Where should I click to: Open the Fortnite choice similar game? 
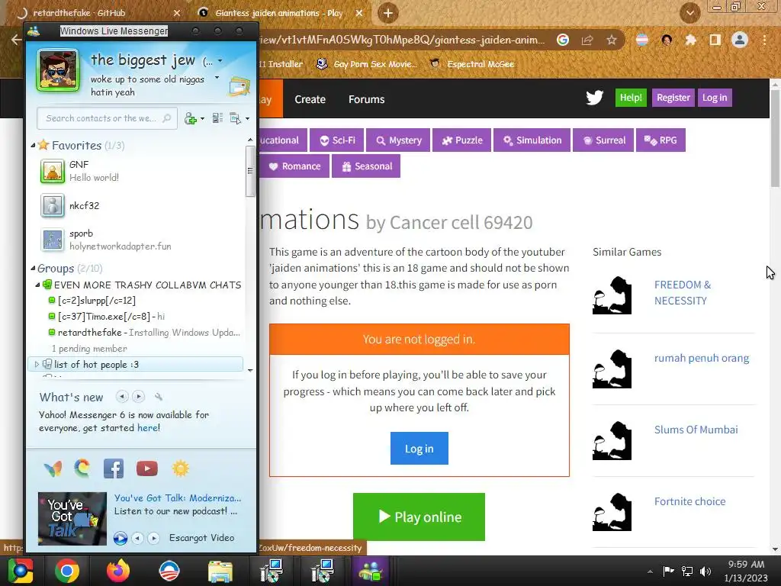click(x=689, y=501)
